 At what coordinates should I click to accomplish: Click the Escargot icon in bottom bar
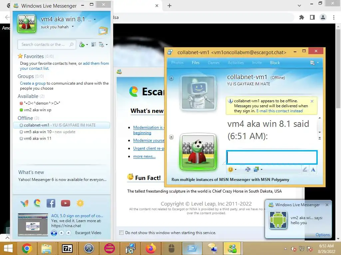[37, 203]
